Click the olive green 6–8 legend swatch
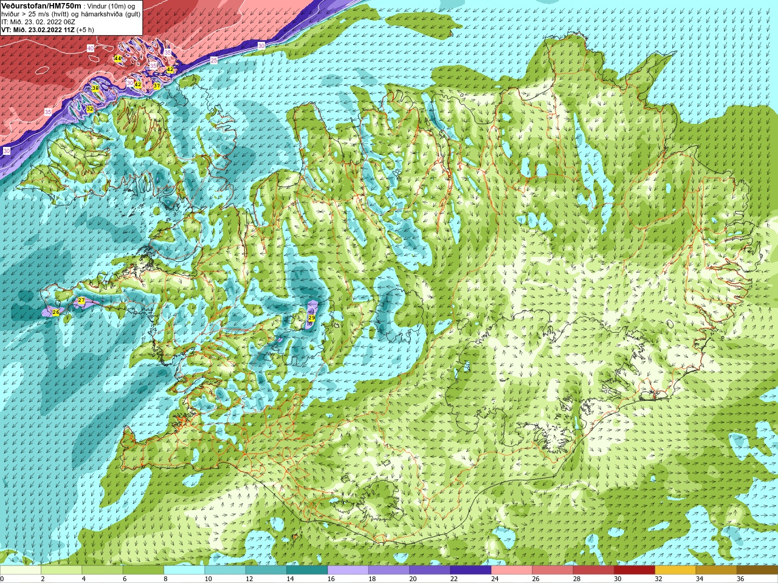 (x=143, y=570)
